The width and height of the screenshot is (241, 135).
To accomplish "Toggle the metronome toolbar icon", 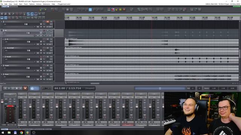I will pos(24,14).
